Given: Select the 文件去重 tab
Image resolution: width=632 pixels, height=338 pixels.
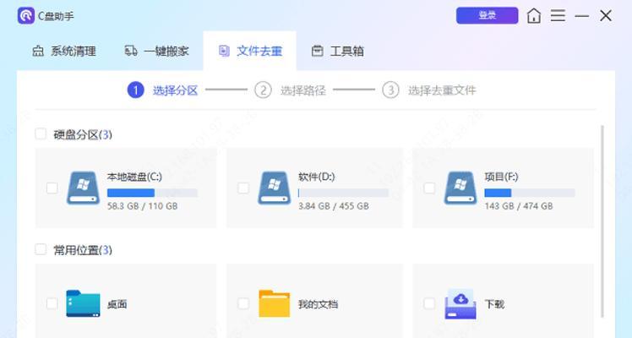Looking at the screenshot, I should (x=250, y=52).
